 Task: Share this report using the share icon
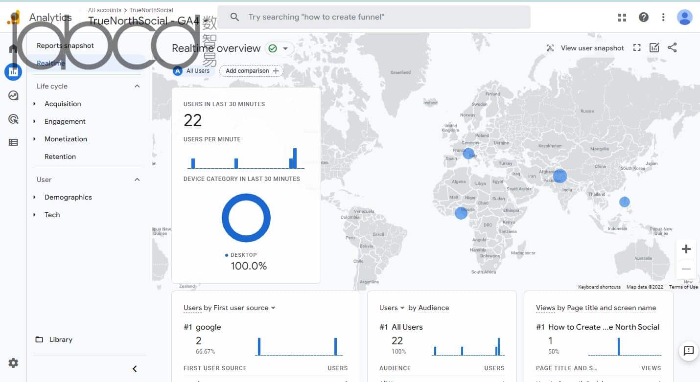pyautogui.click(x=672, y=47)
